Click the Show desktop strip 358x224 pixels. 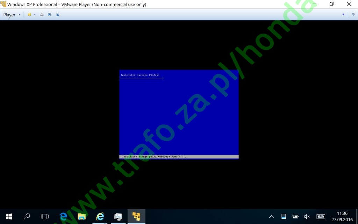pyautogui.click(x=357, y=216)
